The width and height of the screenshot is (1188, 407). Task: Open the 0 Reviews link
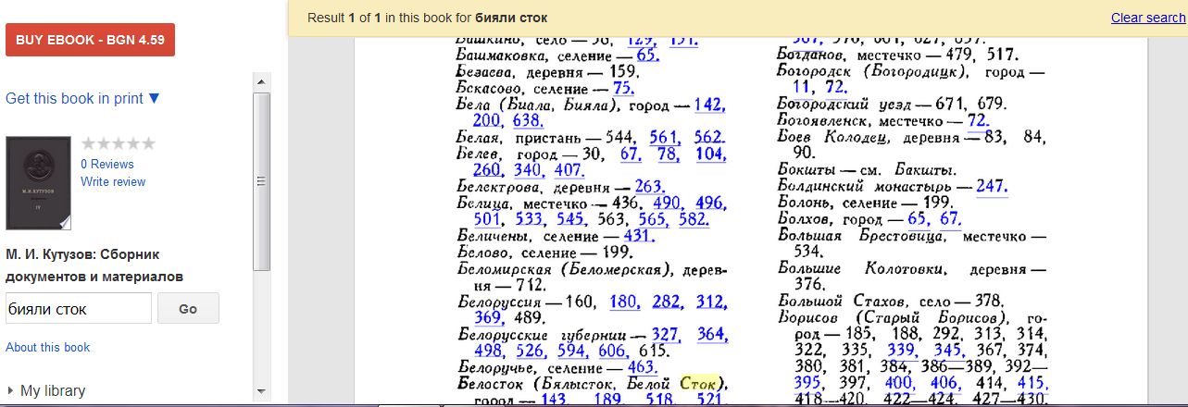107,164
